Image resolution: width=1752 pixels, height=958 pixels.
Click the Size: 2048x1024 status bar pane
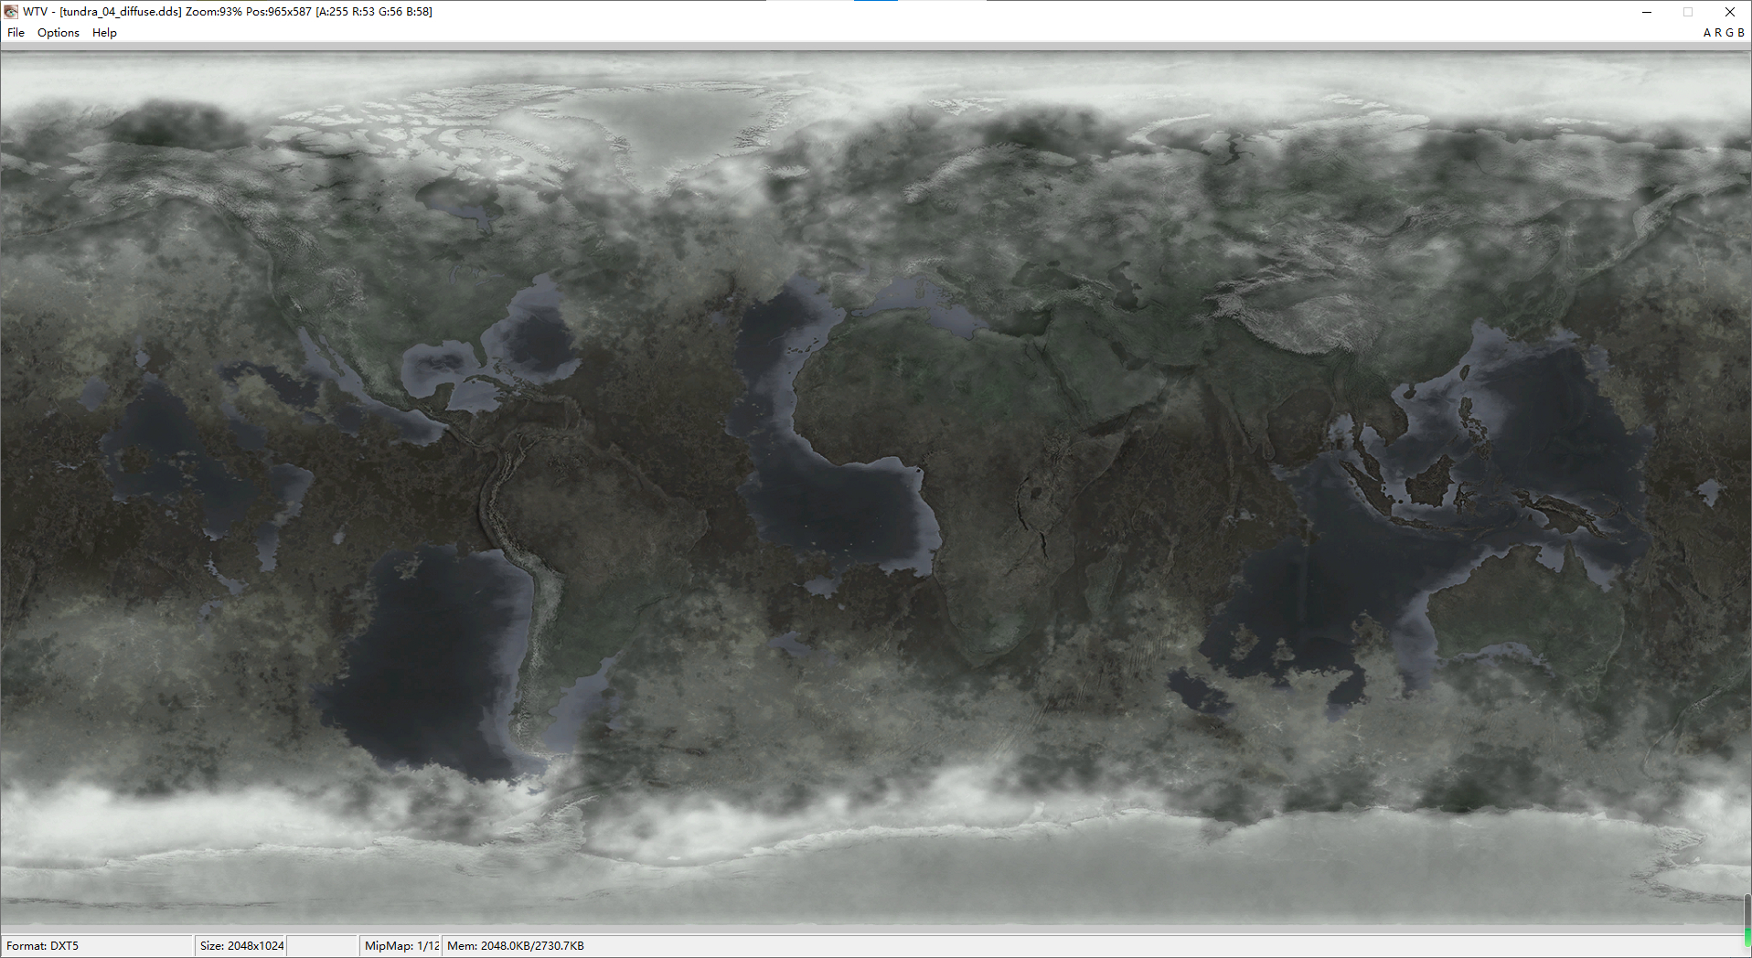coord(240,945)
